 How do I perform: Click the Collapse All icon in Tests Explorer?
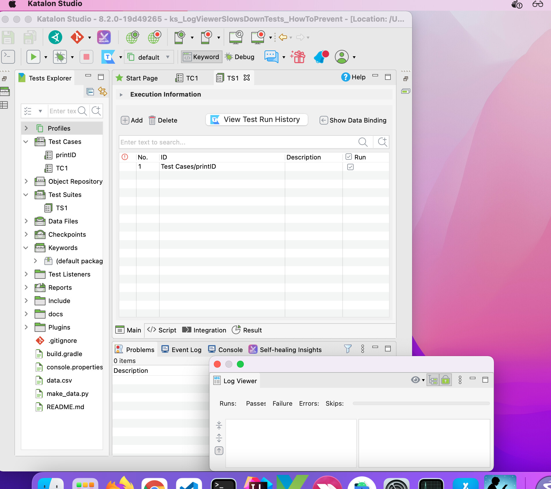click(x=90, y=92)
